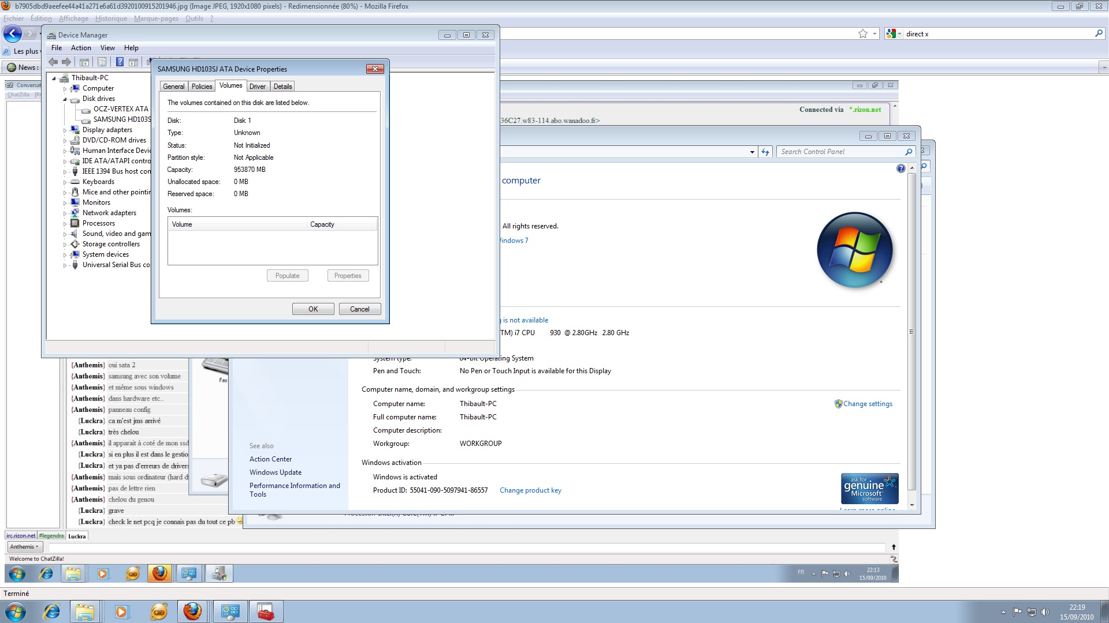Expand the Keyboards node
Screen dimensions: 1109x623
(x=65, y=182)
